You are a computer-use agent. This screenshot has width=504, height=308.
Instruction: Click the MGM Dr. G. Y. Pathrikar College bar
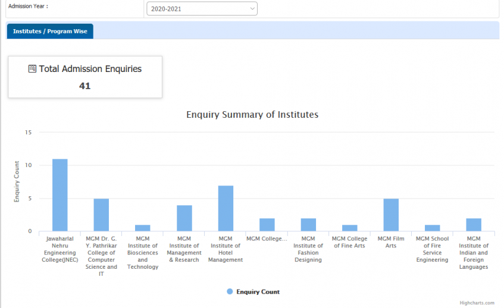pos(101,215)
